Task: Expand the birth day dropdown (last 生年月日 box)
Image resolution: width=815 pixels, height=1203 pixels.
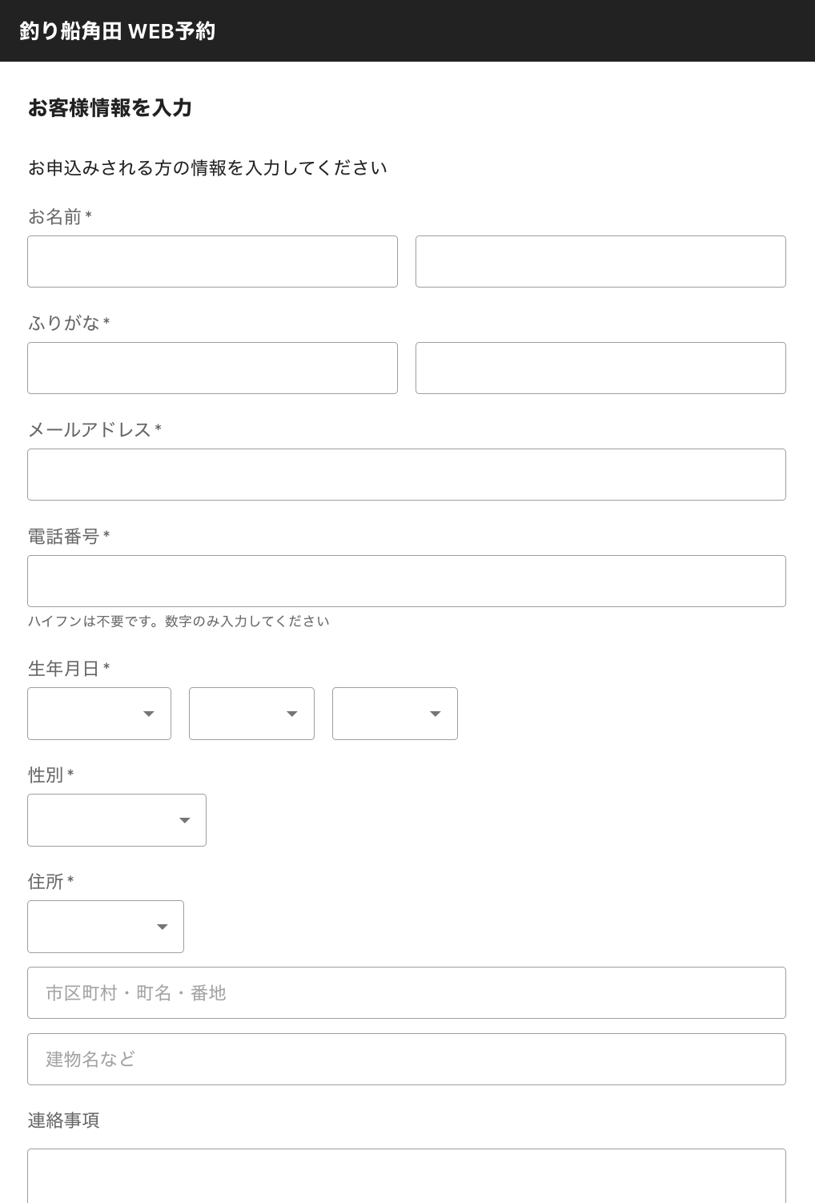Action: point(395,714)
